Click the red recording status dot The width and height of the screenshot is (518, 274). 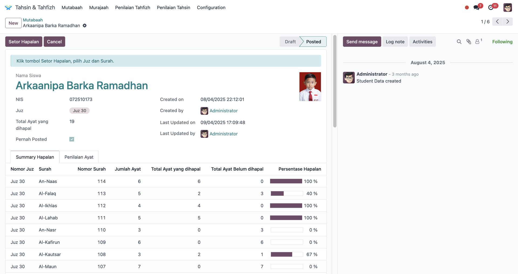pyautogui.click(x=467, y=8)
